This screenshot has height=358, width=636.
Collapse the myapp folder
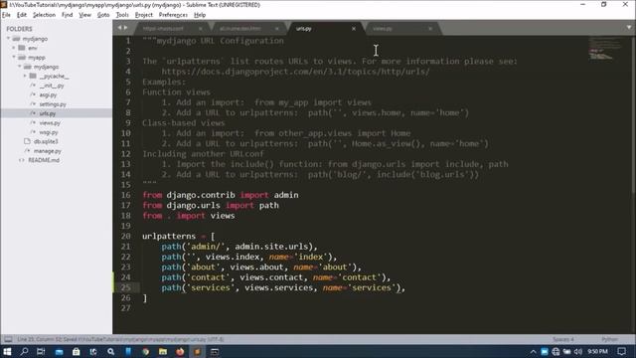[x=14, y=58]
